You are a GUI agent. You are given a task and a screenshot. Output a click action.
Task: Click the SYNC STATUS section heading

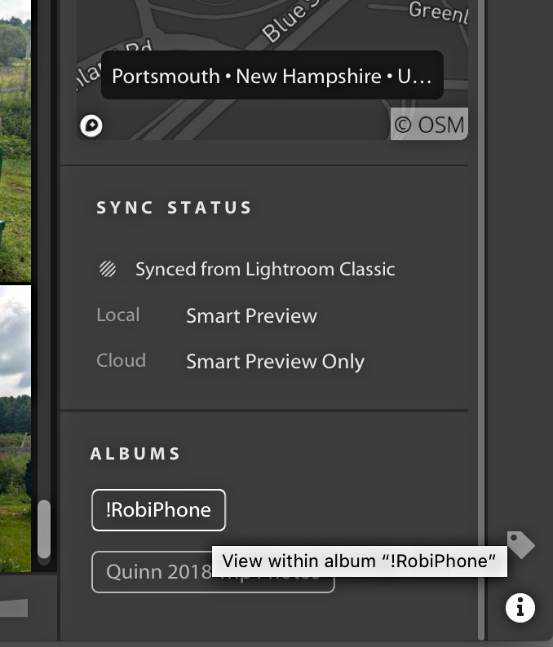coord(175,208)
